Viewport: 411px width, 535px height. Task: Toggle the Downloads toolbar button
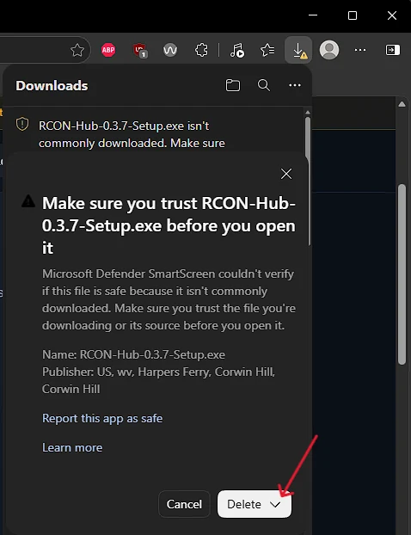pos(298,50)
